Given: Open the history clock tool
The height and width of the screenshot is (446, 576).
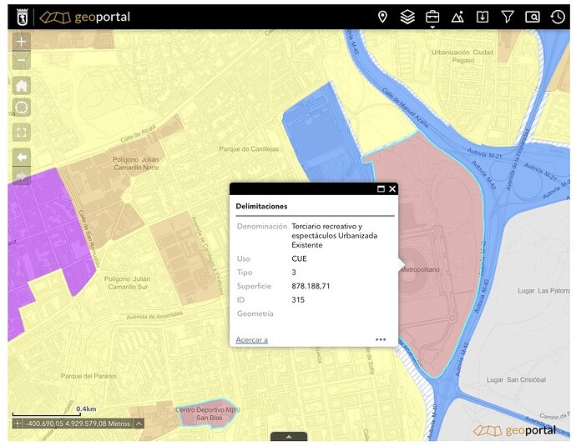Looking at the screenshot, I should pyautogui.click(x=558, y=17).
